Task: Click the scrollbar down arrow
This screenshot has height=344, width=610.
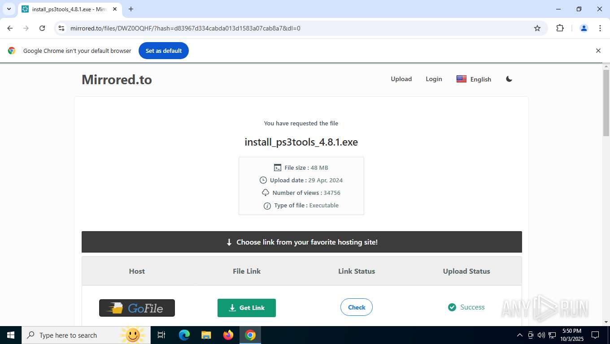Action: point(606,322)
